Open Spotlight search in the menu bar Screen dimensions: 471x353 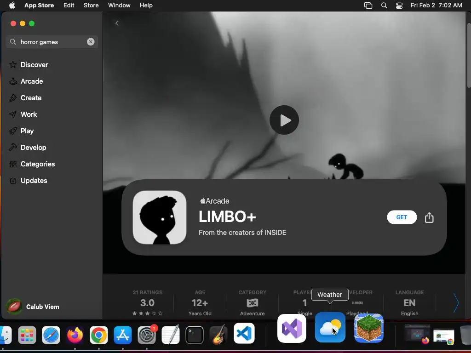[x=384, y=6]
